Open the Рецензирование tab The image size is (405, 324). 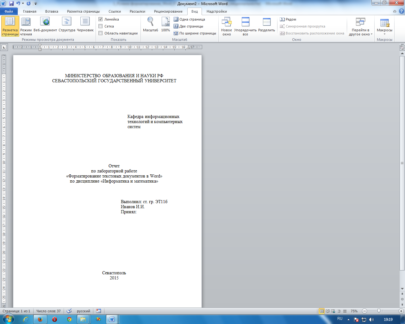[168, 11]
